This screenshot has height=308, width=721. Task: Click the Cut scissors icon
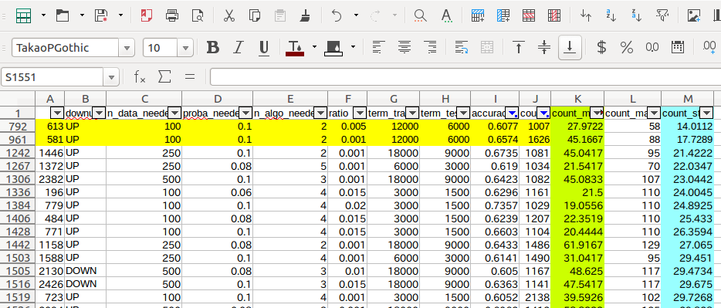click(x=229, y=15)
